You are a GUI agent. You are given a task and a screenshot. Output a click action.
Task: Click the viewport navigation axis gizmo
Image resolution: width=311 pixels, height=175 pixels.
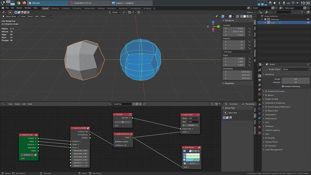pyautogui.click(x=213, y=26)
